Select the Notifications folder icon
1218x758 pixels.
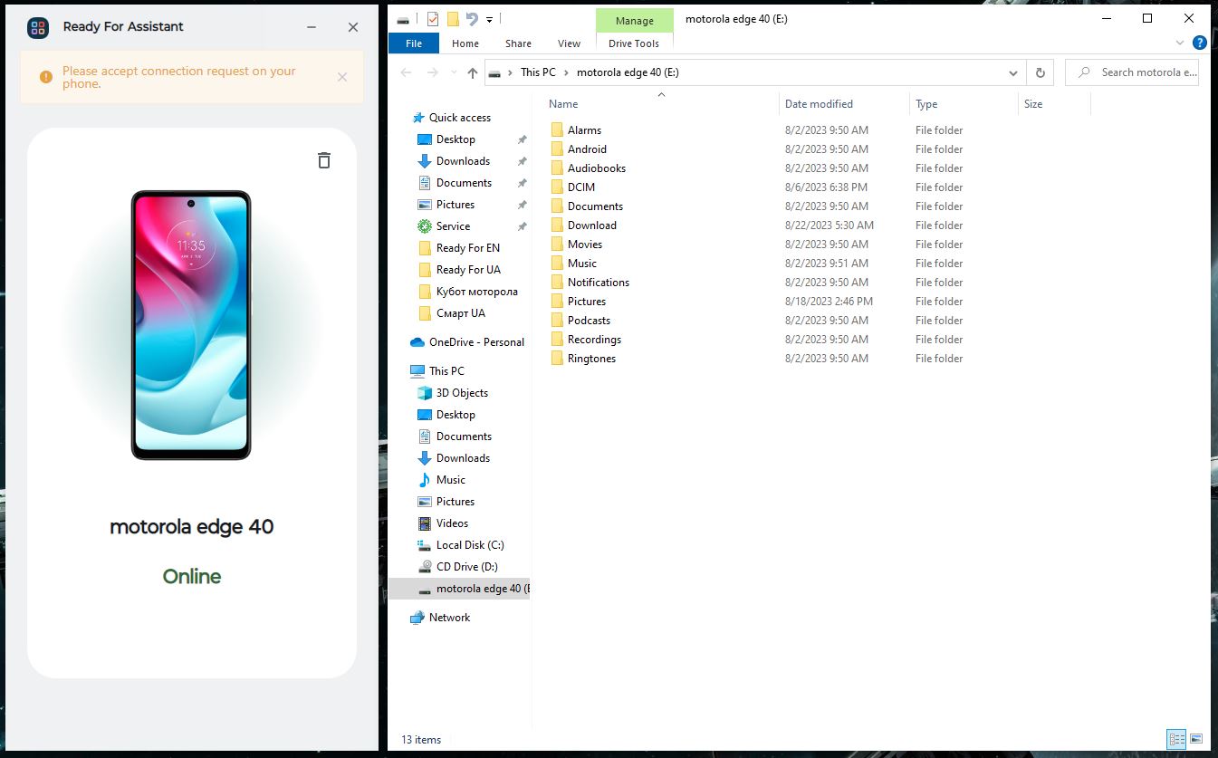pos(557,283)
